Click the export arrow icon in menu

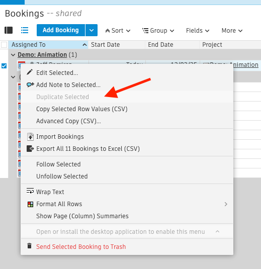30,148
